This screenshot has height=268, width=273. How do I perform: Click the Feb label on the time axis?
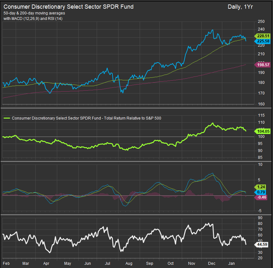click(6, 264)
